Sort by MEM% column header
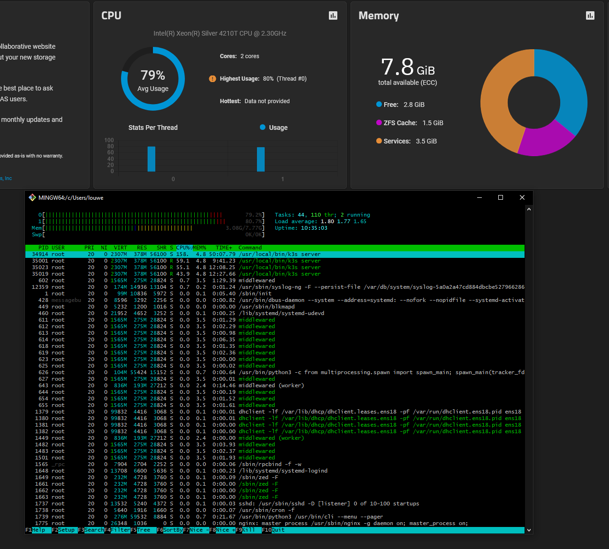The width and height of the screenshot is (609, 549). [x=199, y=248]
